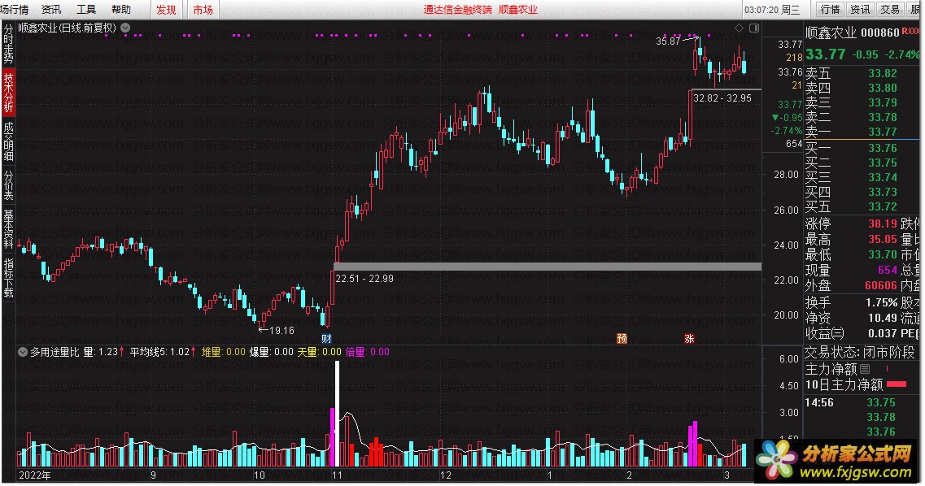Image resolution: width=925 pixels, height=486 pixels.
Task: Click the 交易状态: 闭市阶段 status line
Action: (860, 352)
